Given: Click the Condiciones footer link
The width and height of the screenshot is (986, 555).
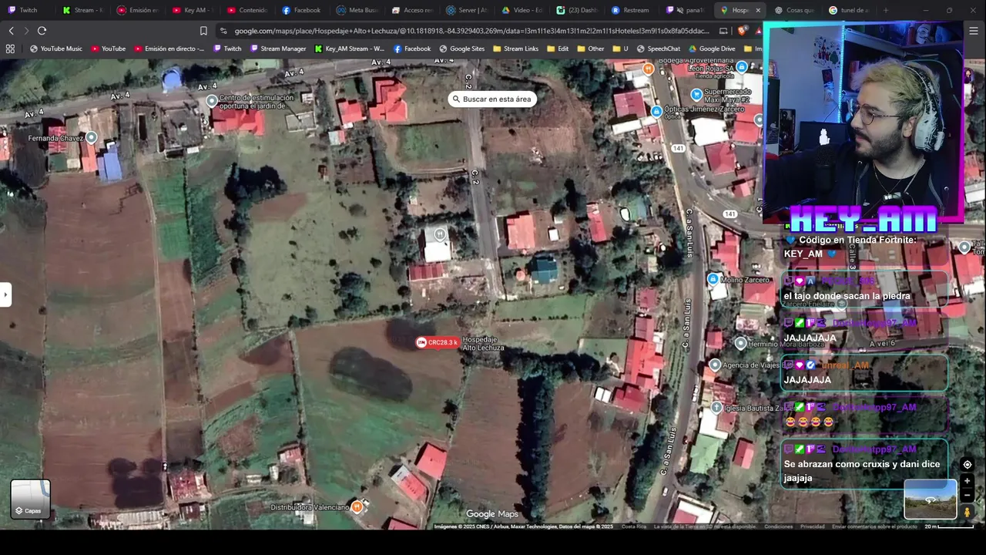Looking at the screenshot, I should (778, 526).
